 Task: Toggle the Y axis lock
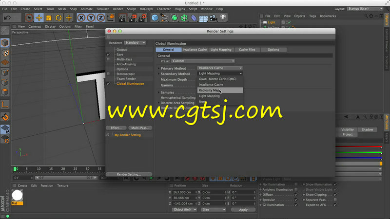[91, 18]
